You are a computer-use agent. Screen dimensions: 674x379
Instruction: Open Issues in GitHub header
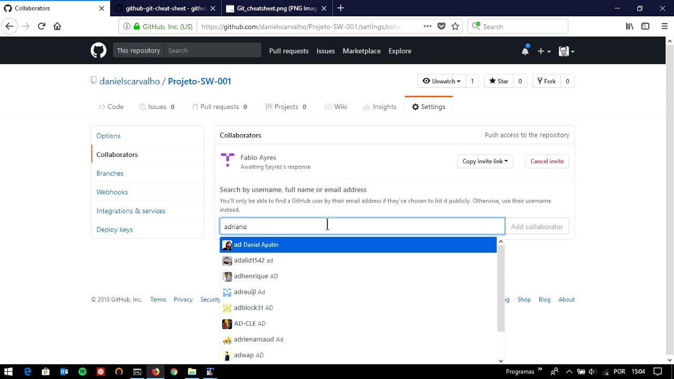tap(325, 51)
